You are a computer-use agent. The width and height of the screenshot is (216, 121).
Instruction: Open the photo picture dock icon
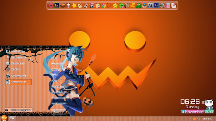coord(162,6)
